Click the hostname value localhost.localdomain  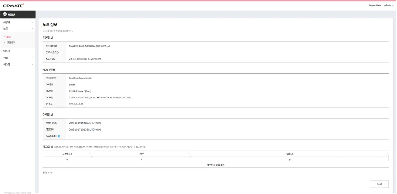[81, 78]
